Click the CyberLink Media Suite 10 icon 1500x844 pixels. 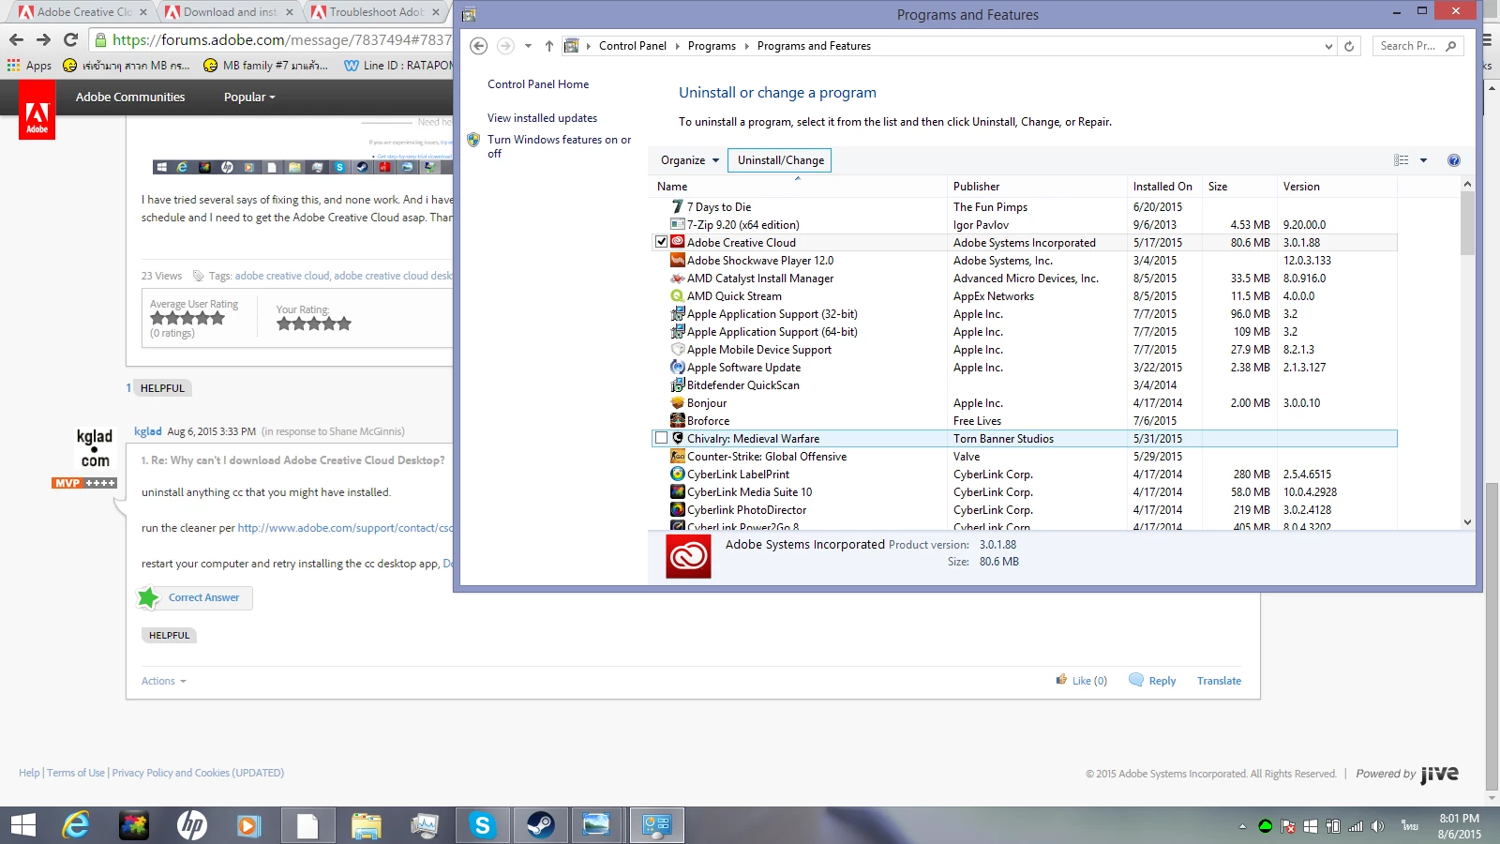click(677, 491)
